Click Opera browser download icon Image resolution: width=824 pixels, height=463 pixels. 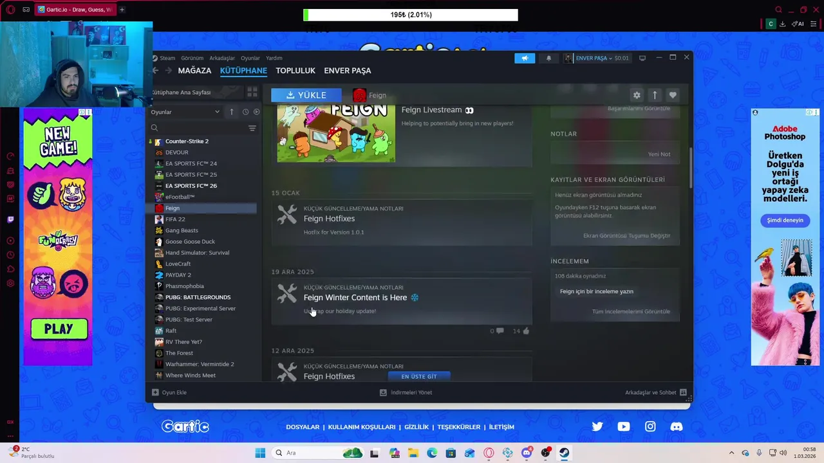[x=782, y=24]
